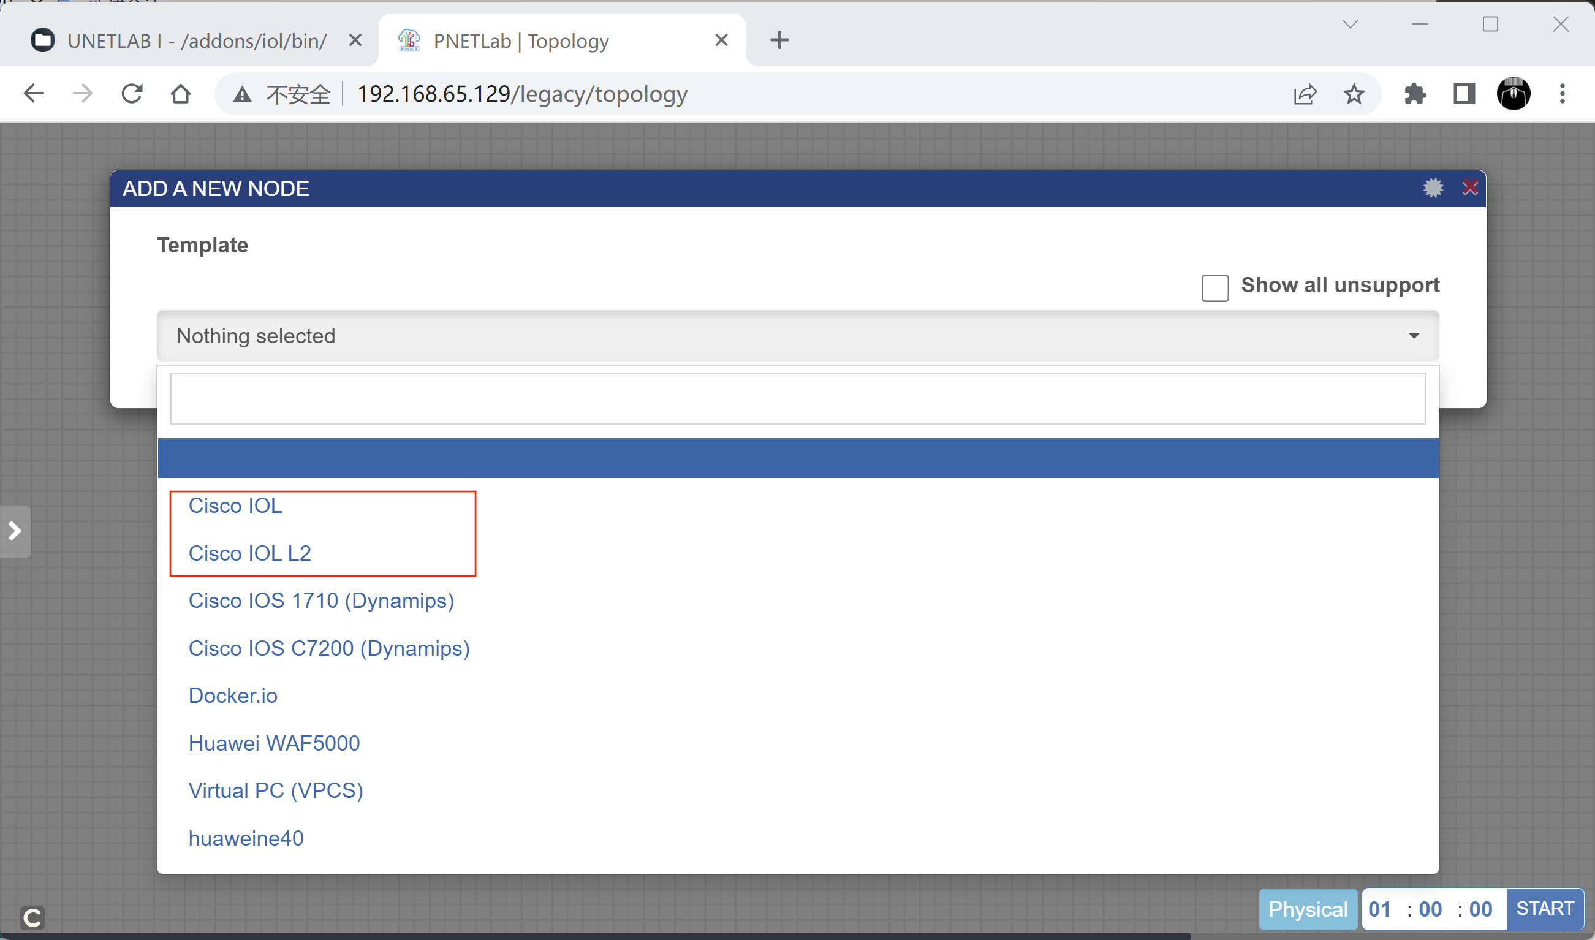The image size is (1595, 940).
Task: Focus the template search box
Action: (798, 398)
